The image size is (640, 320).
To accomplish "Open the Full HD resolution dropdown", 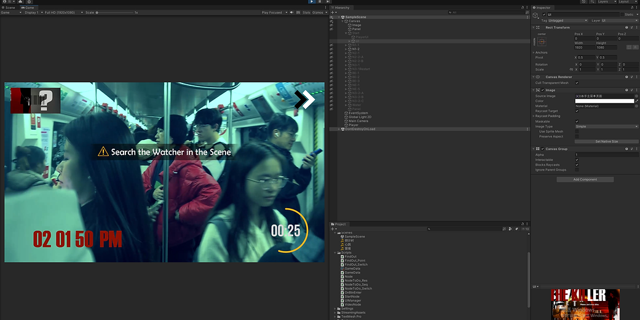I will pyautogui.click(x=63, y=12).
